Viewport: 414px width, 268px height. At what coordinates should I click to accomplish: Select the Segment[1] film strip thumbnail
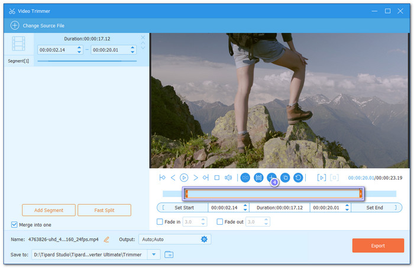pyautogui.click(x=18, y=44)
